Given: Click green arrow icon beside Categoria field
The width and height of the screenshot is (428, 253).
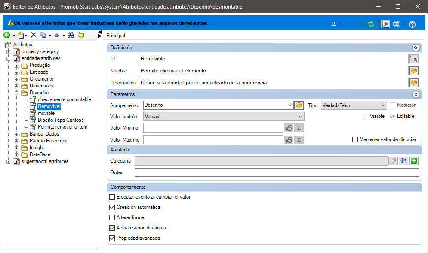Looking at the screenshot, I should coord(414,161).
